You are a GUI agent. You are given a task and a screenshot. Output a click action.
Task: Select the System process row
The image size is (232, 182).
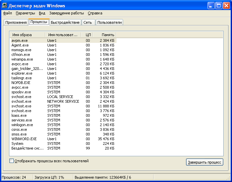pos(64,144)
